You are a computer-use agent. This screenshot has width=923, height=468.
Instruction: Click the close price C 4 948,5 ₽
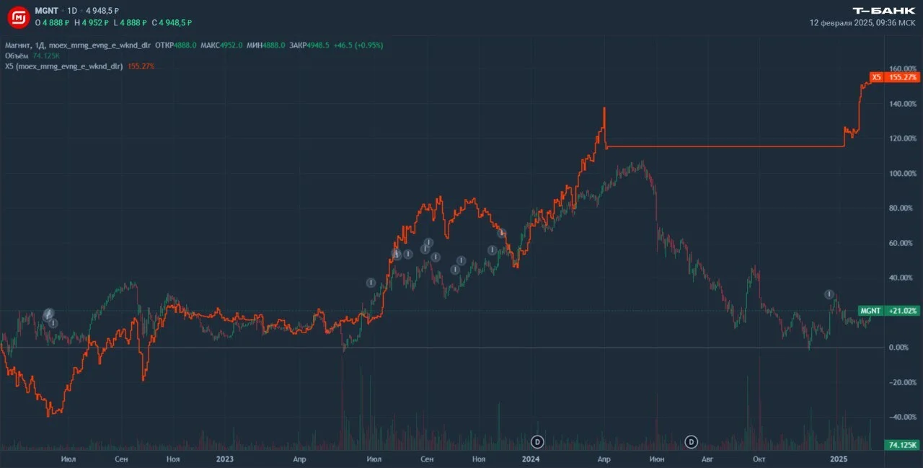[172, 22]
